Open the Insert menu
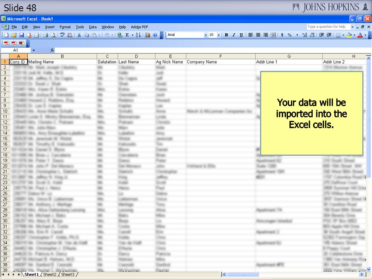372x279 pixels. coord(50,27)
